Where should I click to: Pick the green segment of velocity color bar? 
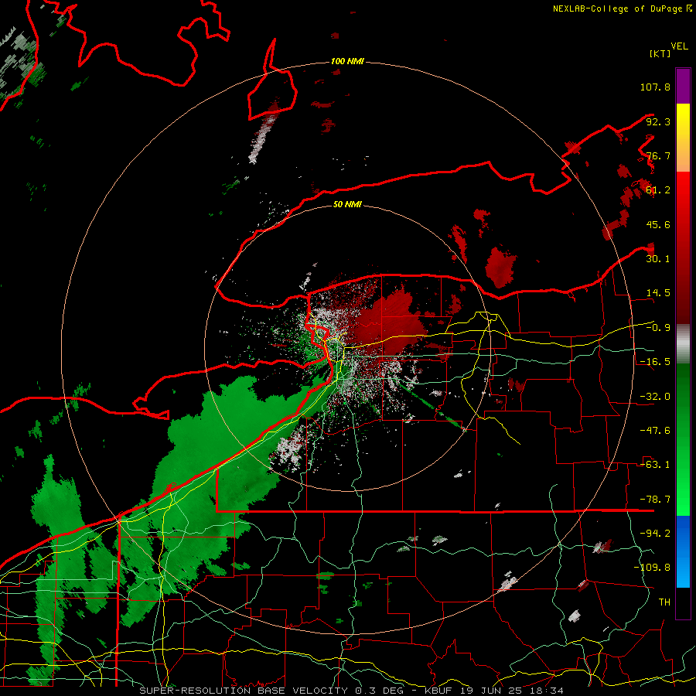683,439
